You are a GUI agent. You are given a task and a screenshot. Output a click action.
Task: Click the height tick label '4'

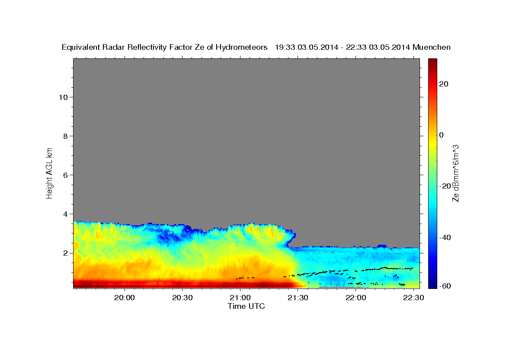[65, 214]
